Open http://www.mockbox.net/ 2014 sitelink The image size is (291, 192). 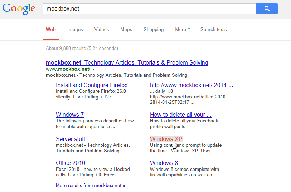191,85
